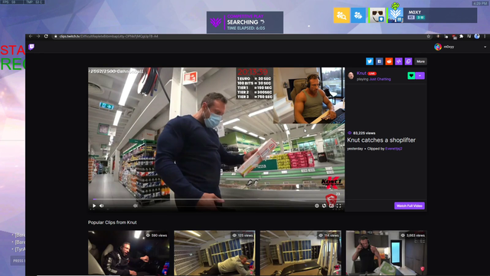
Task: Open the Chrome three-dot menu
Action: click(485, 36)
